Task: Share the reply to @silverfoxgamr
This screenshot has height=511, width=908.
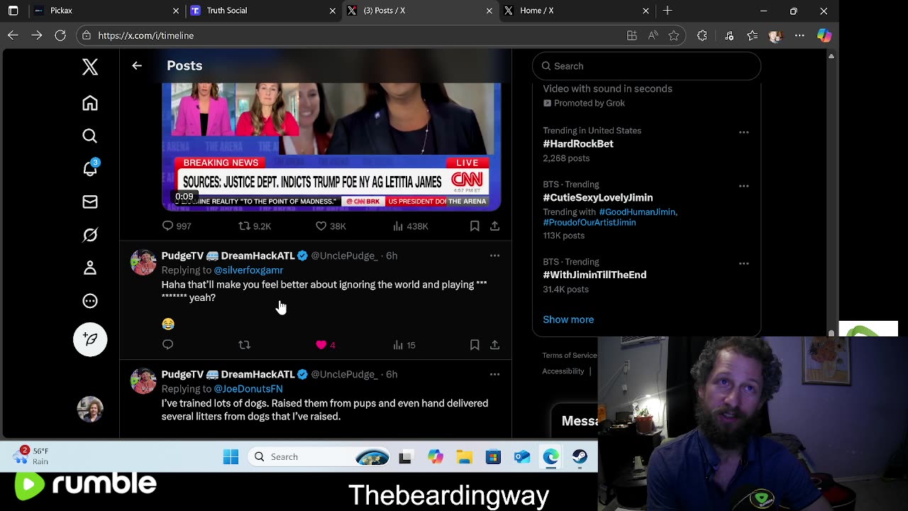Action: pos(494,344)
